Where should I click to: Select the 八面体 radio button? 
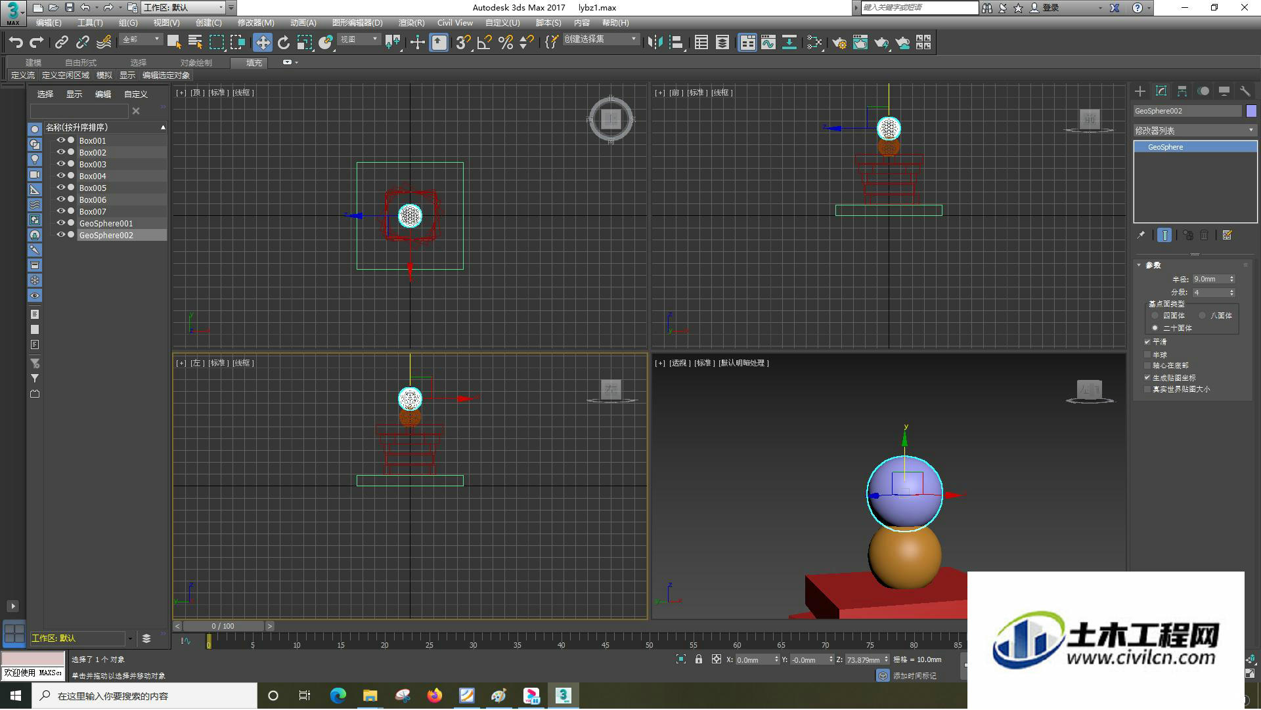pos(1202,316)
